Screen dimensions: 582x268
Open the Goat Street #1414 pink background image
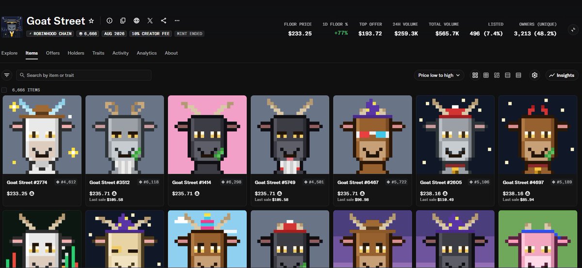pyautogui.click(x=207, y=134)
